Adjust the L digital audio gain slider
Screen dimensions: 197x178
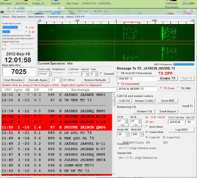click(22, 45)
